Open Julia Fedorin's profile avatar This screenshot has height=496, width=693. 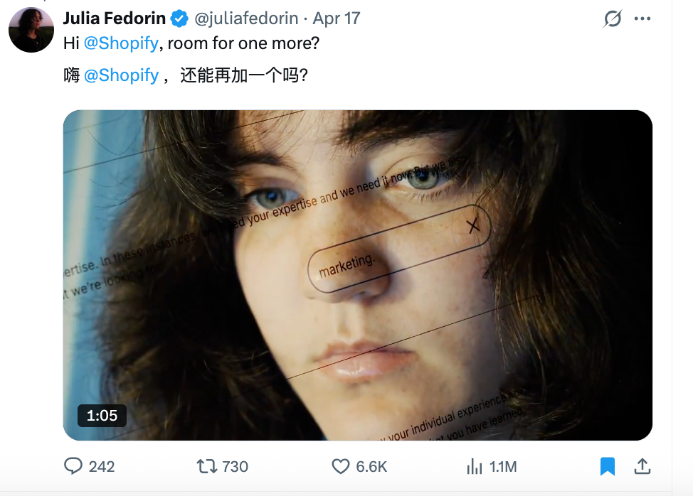coord(31,31)
